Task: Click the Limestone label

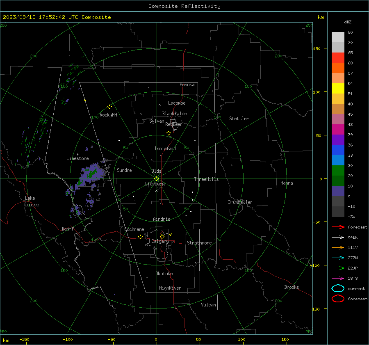Action: click(x=77, y=158)
